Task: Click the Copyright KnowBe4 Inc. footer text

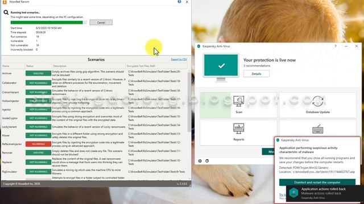Action: (x=22, y=184)
